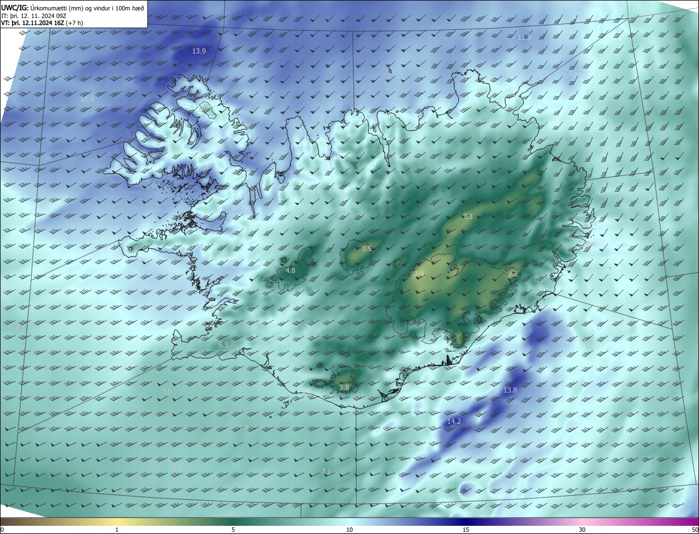Click the 3.8 value label
This screenshot has width=699, height=534.
[344, 388]
